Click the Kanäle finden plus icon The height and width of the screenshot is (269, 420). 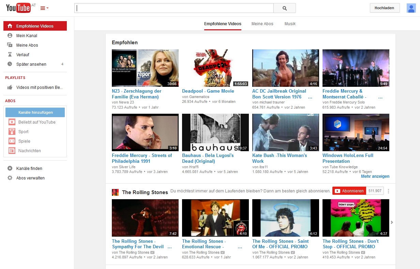[x=10, y=168]
